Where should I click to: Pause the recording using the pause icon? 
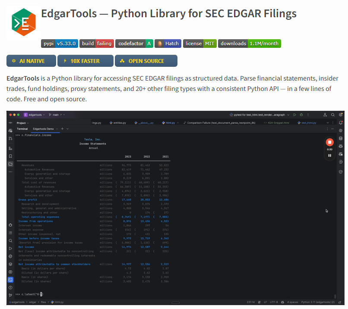pos(329,156)
